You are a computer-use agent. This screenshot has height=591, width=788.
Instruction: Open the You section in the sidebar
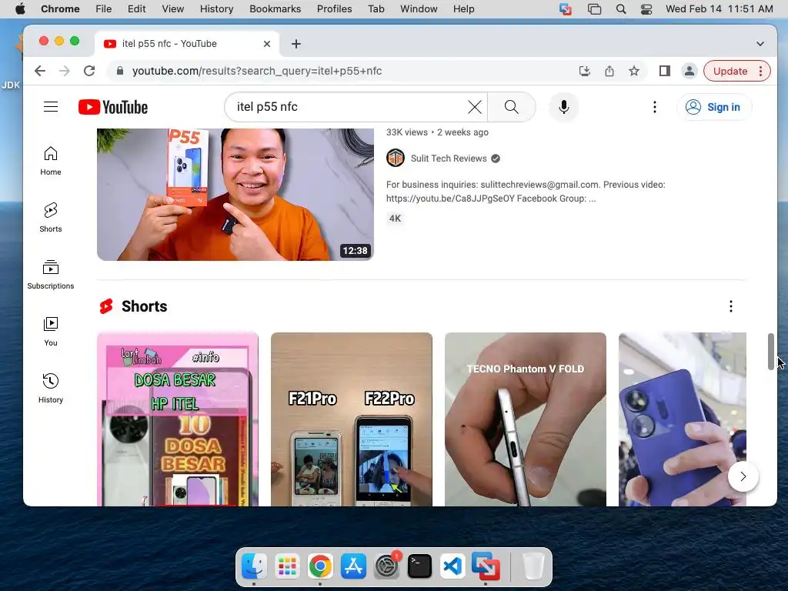click(51, 332)
